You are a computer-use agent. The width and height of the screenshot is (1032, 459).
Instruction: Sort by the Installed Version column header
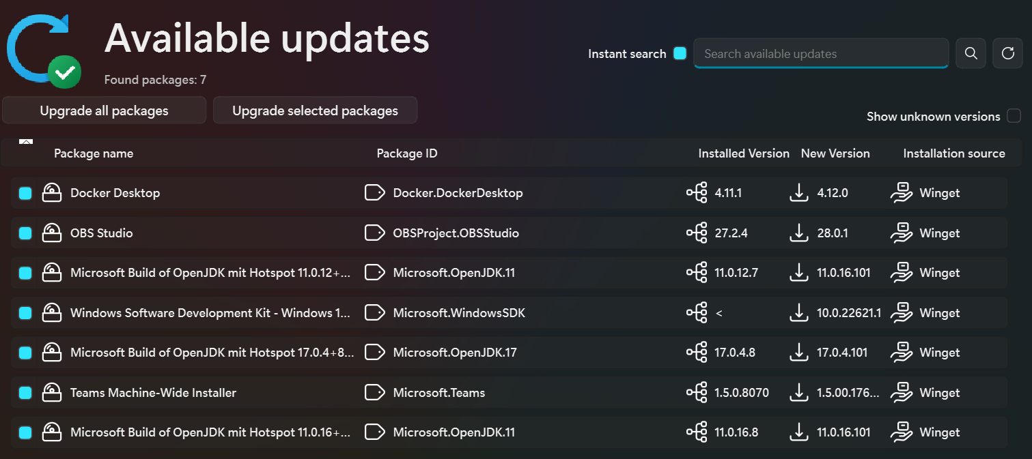[744, 153]
